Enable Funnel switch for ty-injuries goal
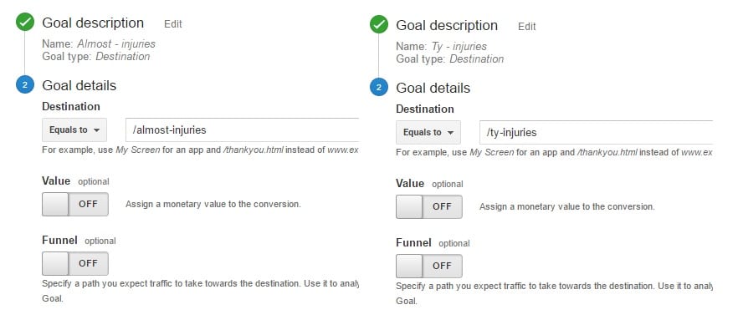The image size is (738, 320). pos(428,266)
